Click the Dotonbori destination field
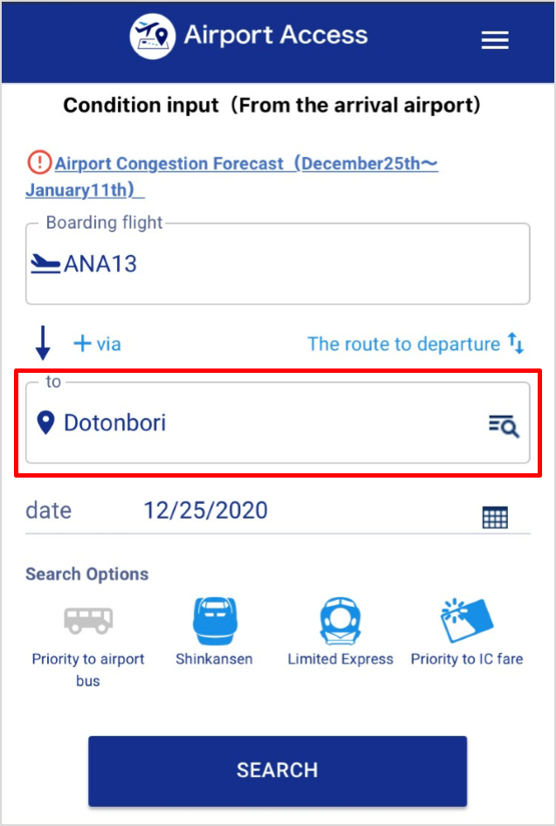Viewport: 556px width, 826px height. [x=262, y=423]
